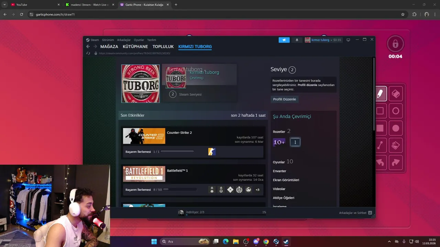Choose the hollow ellipse drawing tool
Image resolution: width=440 pixels, height=247 pixels.
[x=396, y=111]
